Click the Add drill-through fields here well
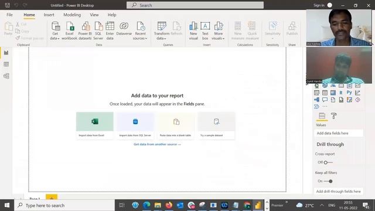The height and width of the screenshot is (211, 375). coord(339,192)
